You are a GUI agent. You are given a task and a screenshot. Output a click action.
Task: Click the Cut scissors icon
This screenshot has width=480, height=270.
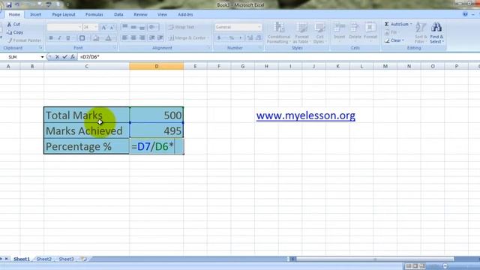[x=9, y=24]
